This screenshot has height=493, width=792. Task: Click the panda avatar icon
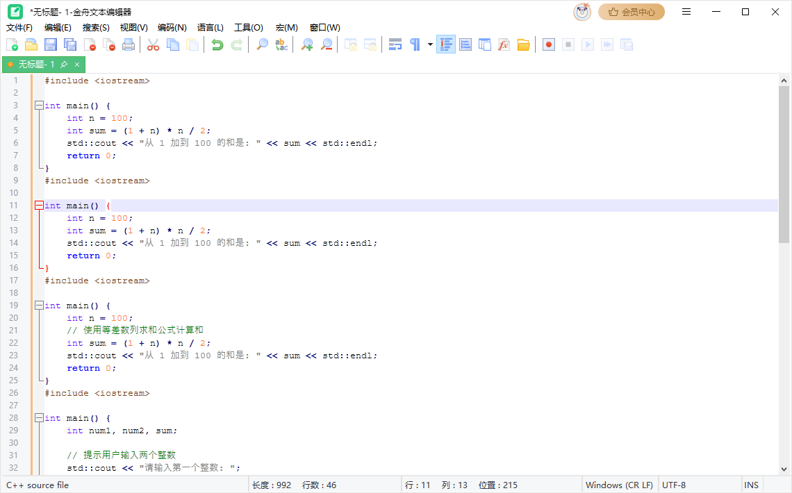[x=582, y=12]
